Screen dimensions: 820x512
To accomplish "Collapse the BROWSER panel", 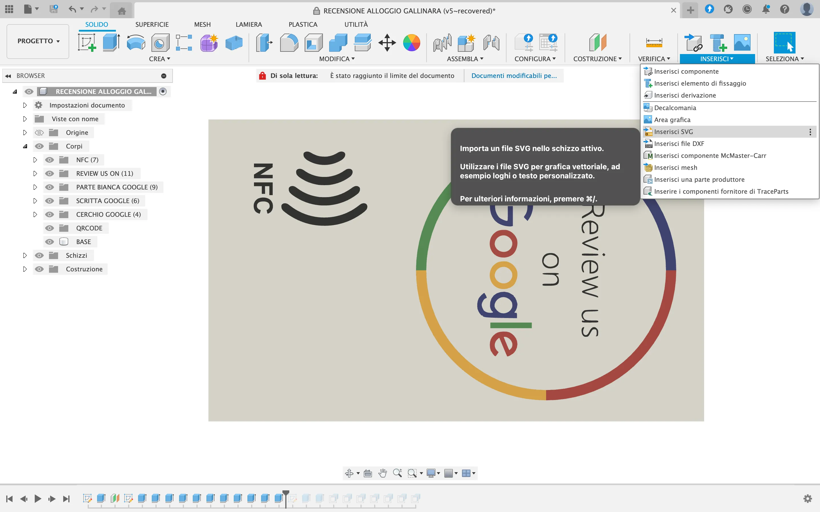I will 8,76.
